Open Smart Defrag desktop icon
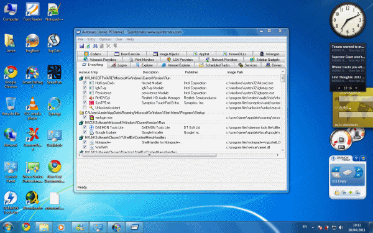The width and height of the screenshot is (373, 233). (32, 76)
